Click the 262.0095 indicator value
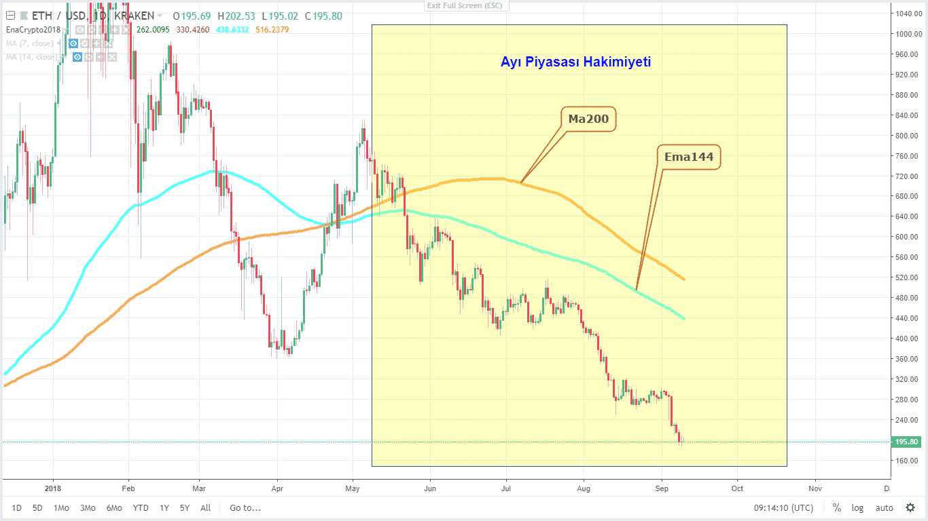The image size is (928, 521). click(x=154, y=30)
